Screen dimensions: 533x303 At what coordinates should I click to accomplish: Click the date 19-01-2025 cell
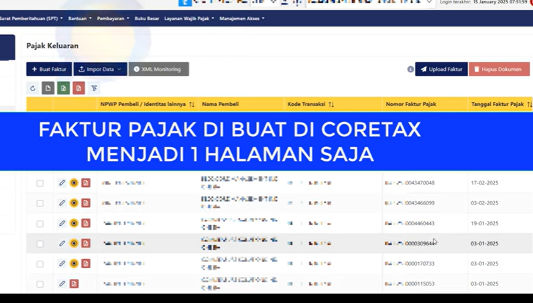(484, 223)
